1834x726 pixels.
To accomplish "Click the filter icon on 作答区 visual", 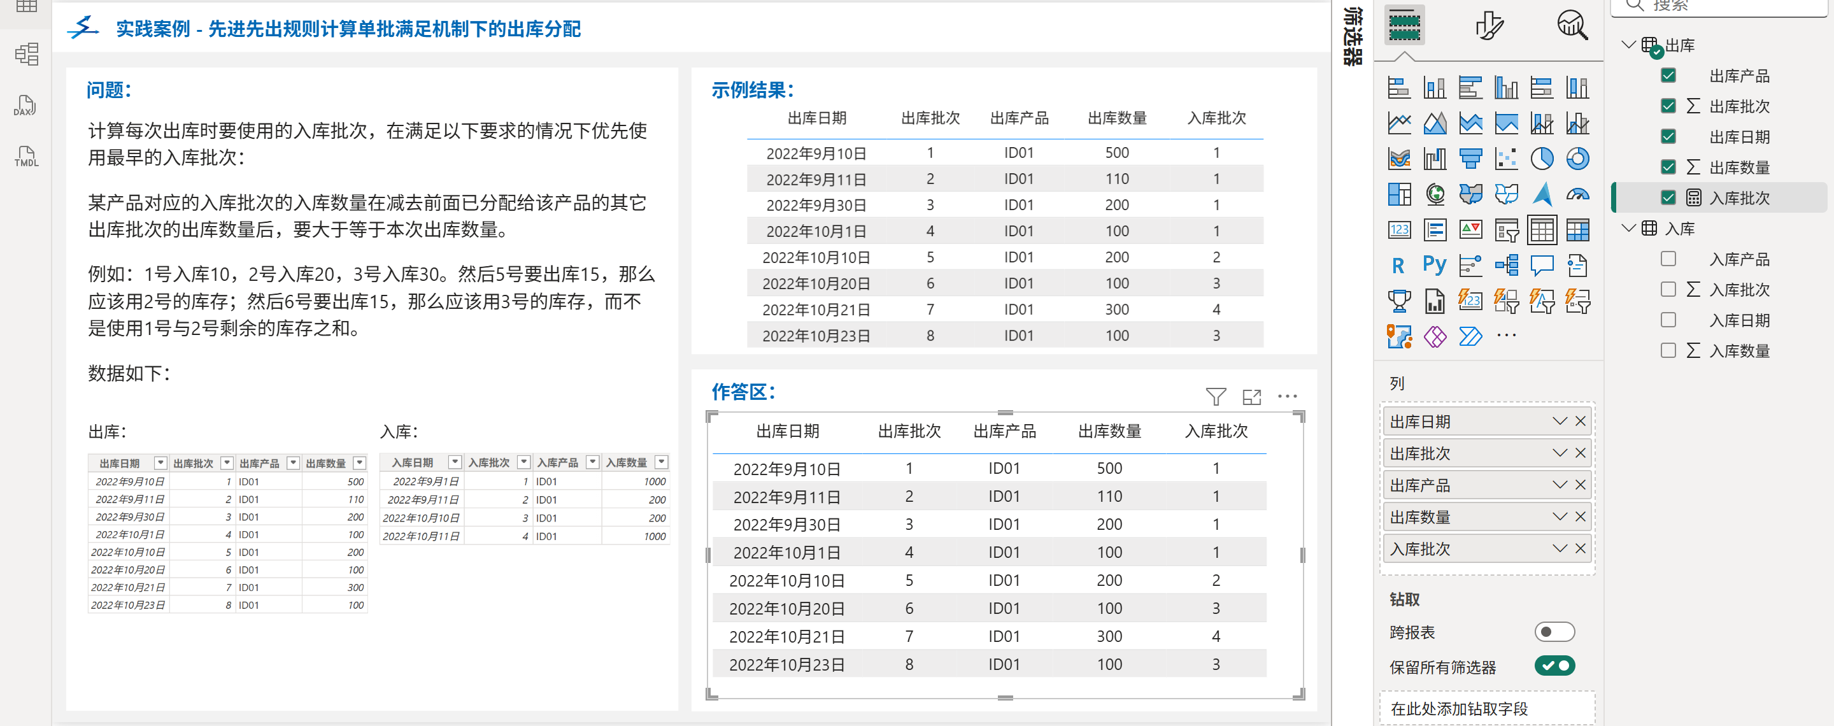I will pos(1215,397).
